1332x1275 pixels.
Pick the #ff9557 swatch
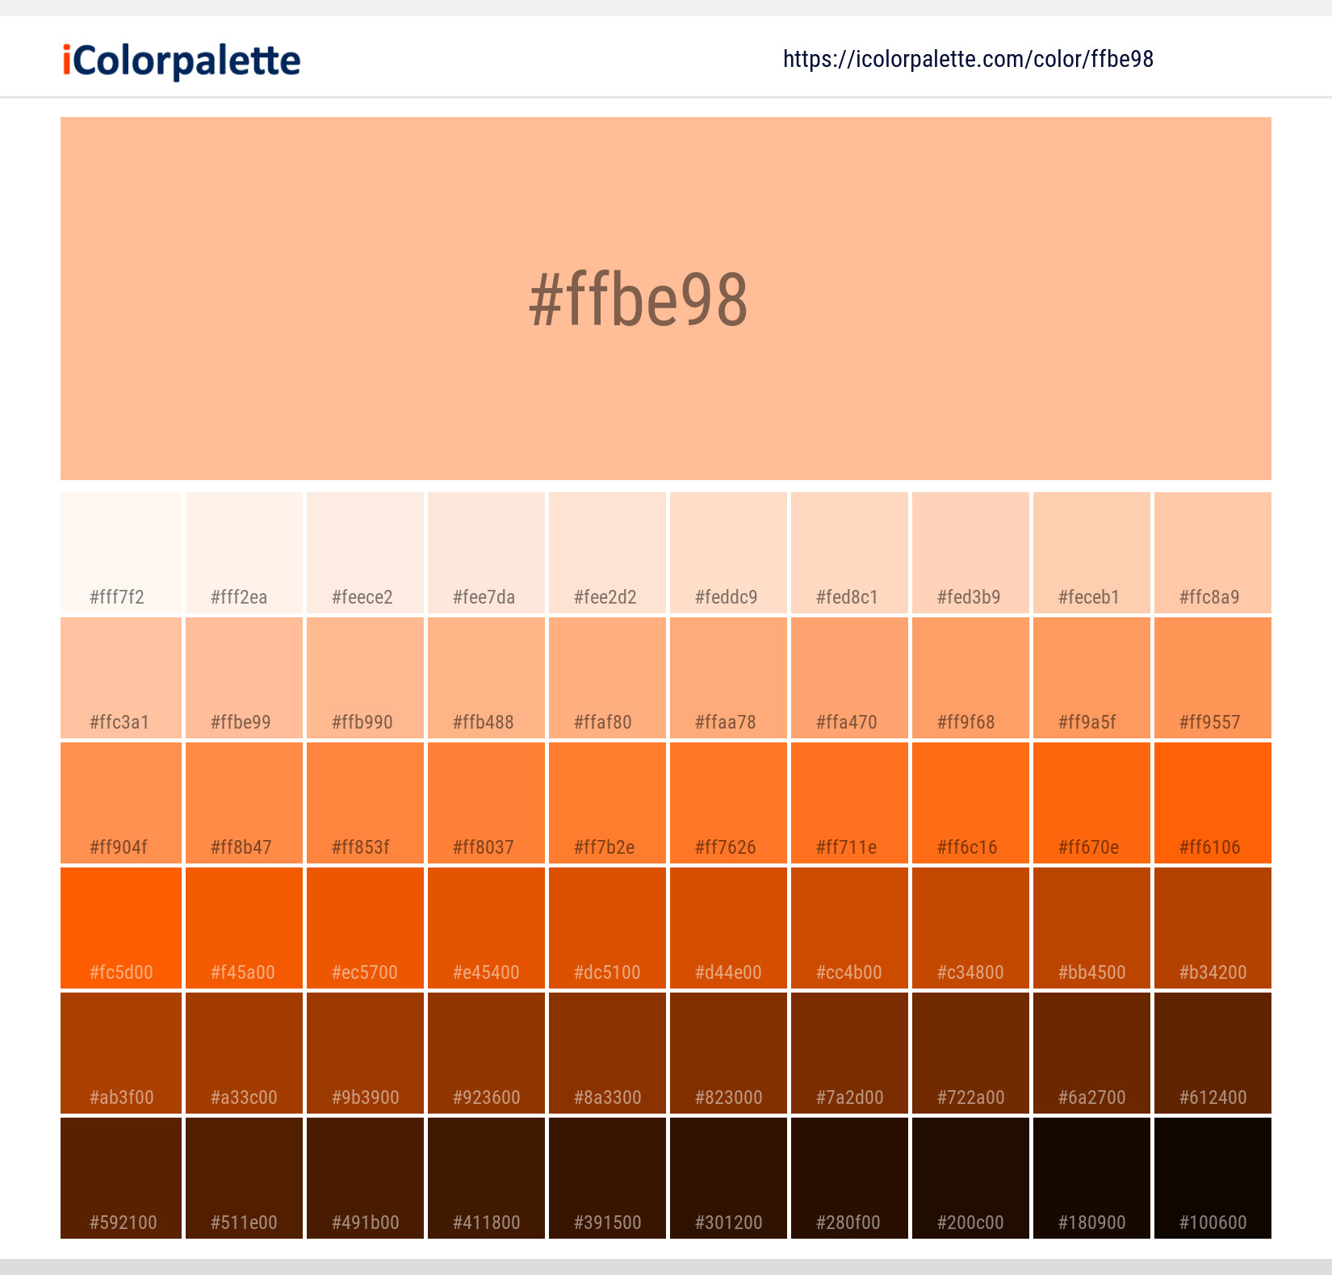[x=1213, y=678]
